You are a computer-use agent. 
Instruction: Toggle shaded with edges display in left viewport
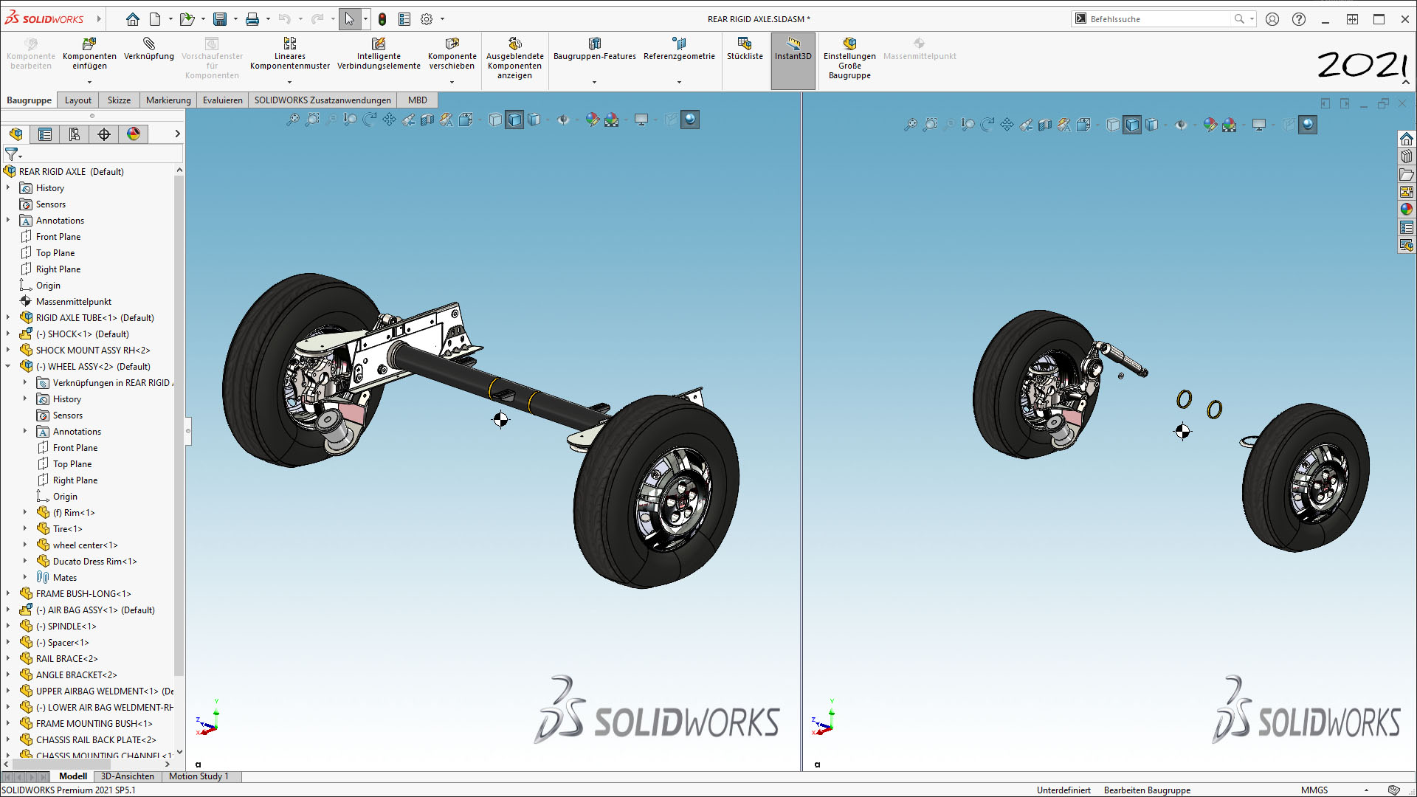(x=514, y=120)
